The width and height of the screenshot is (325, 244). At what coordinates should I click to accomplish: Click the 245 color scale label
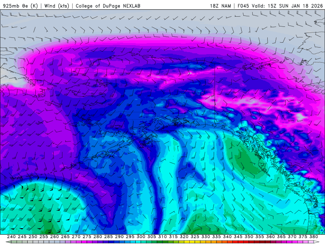tap(22, 237)
